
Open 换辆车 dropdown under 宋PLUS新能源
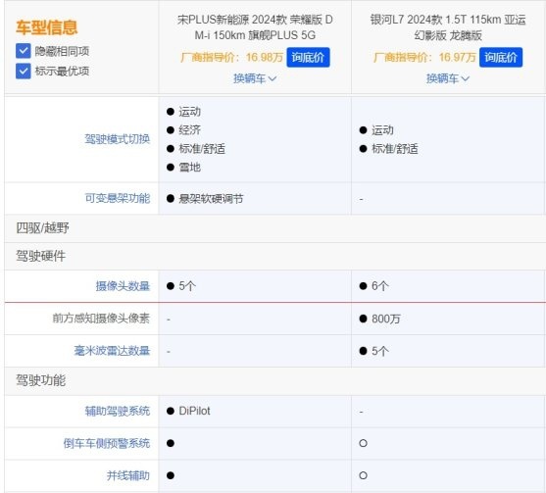click(x=255, y=78)
